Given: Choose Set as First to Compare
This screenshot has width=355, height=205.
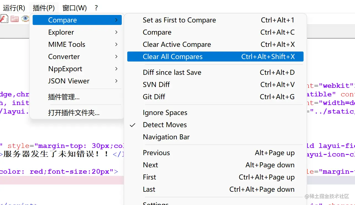Looking at the screenshot, I should (x=179, y=20).
